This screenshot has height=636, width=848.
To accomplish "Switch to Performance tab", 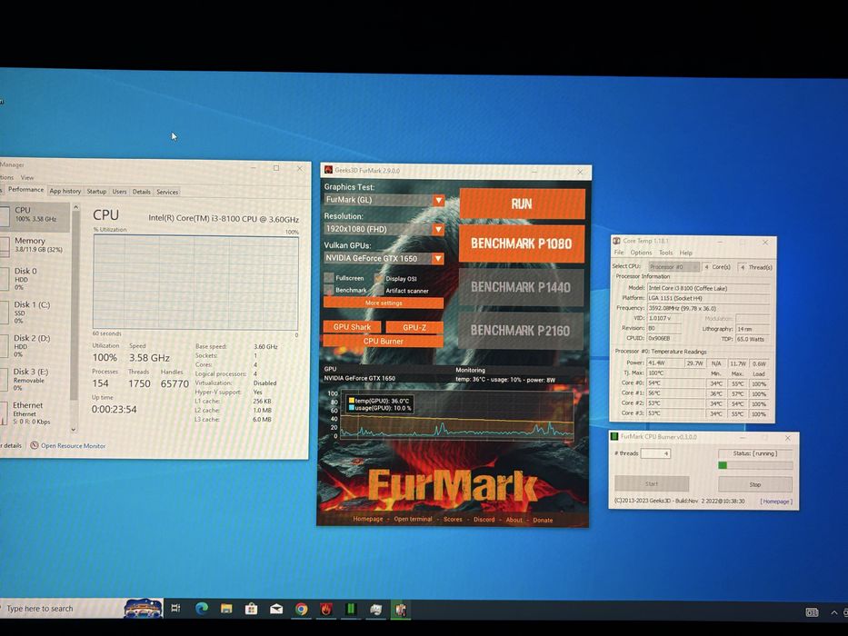I will click(25, 189).
